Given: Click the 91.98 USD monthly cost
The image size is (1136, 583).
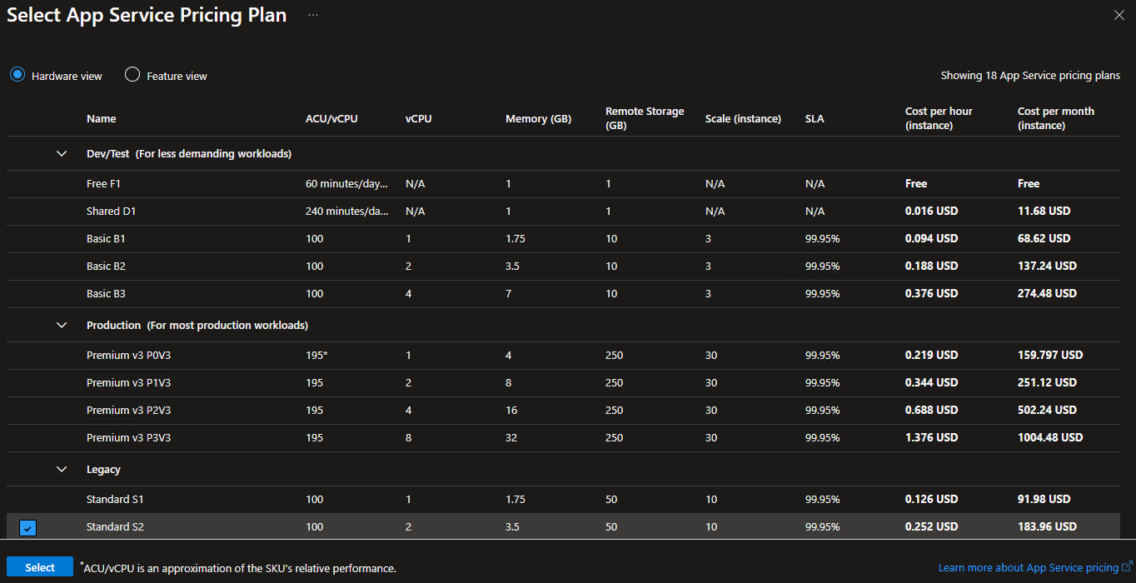Looking at the screenshot, I should (1044, 499).
